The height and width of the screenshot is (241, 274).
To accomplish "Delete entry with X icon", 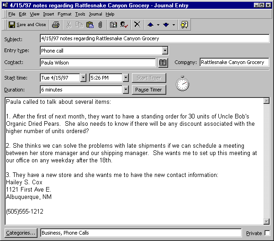I will [137, 25].
